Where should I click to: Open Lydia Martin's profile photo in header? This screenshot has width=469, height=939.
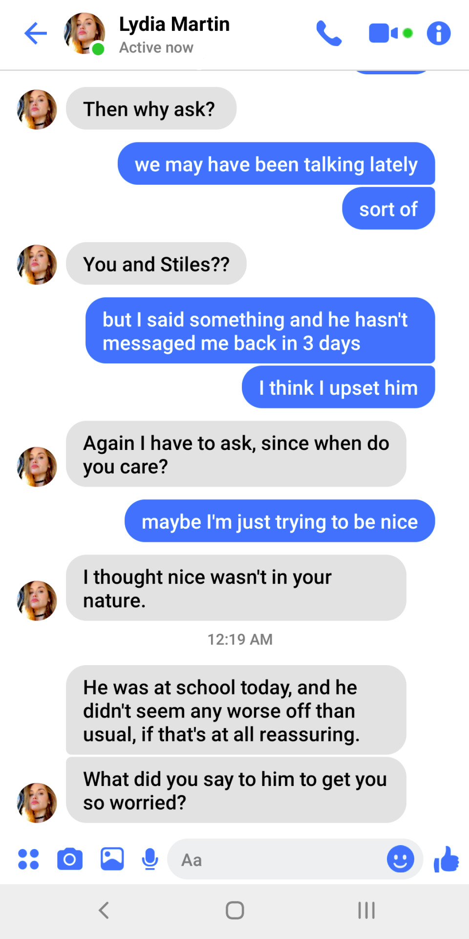85,33
